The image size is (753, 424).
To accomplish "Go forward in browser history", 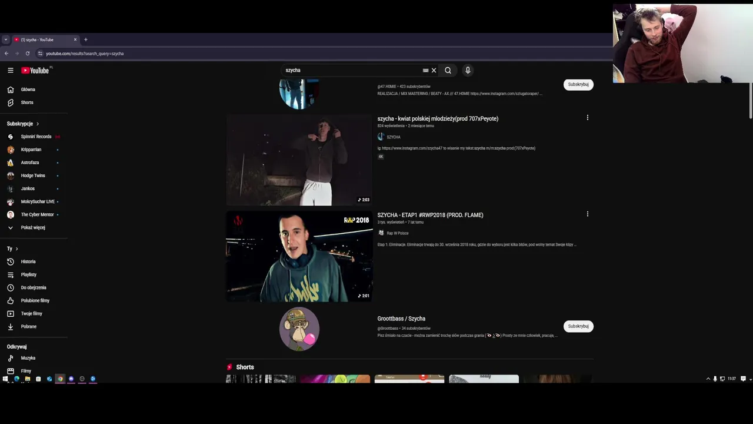I will (x=16, y=54).
